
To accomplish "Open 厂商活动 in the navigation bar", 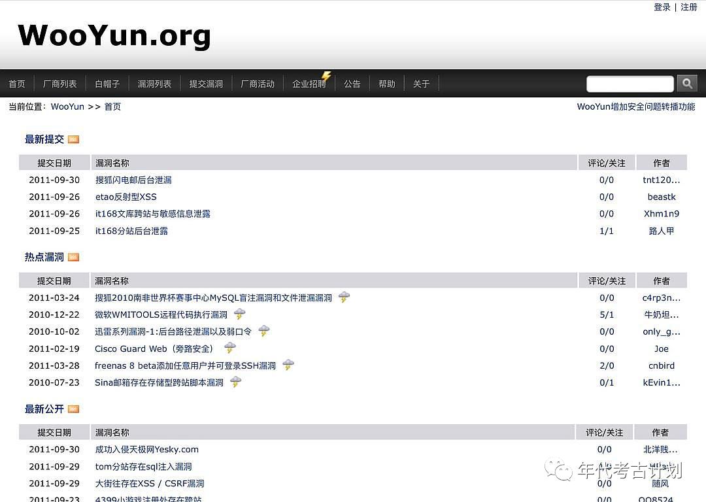I will (x=258, y=84).
